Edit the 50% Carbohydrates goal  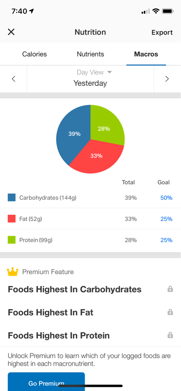click(x=166, y=198)
